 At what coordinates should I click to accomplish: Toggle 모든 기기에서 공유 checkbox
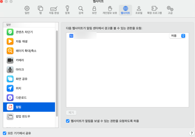pyautogui.click(x=5, y=133)
